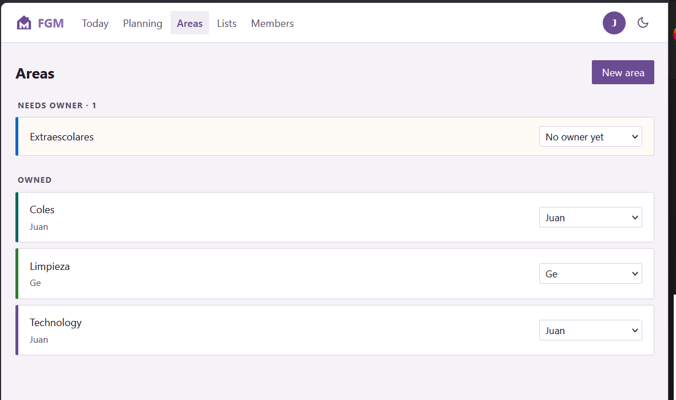This screenshot has width=676, height=400.
Task: Open the Planning tab
Action: pyautogui.click(x=143, y=23)
